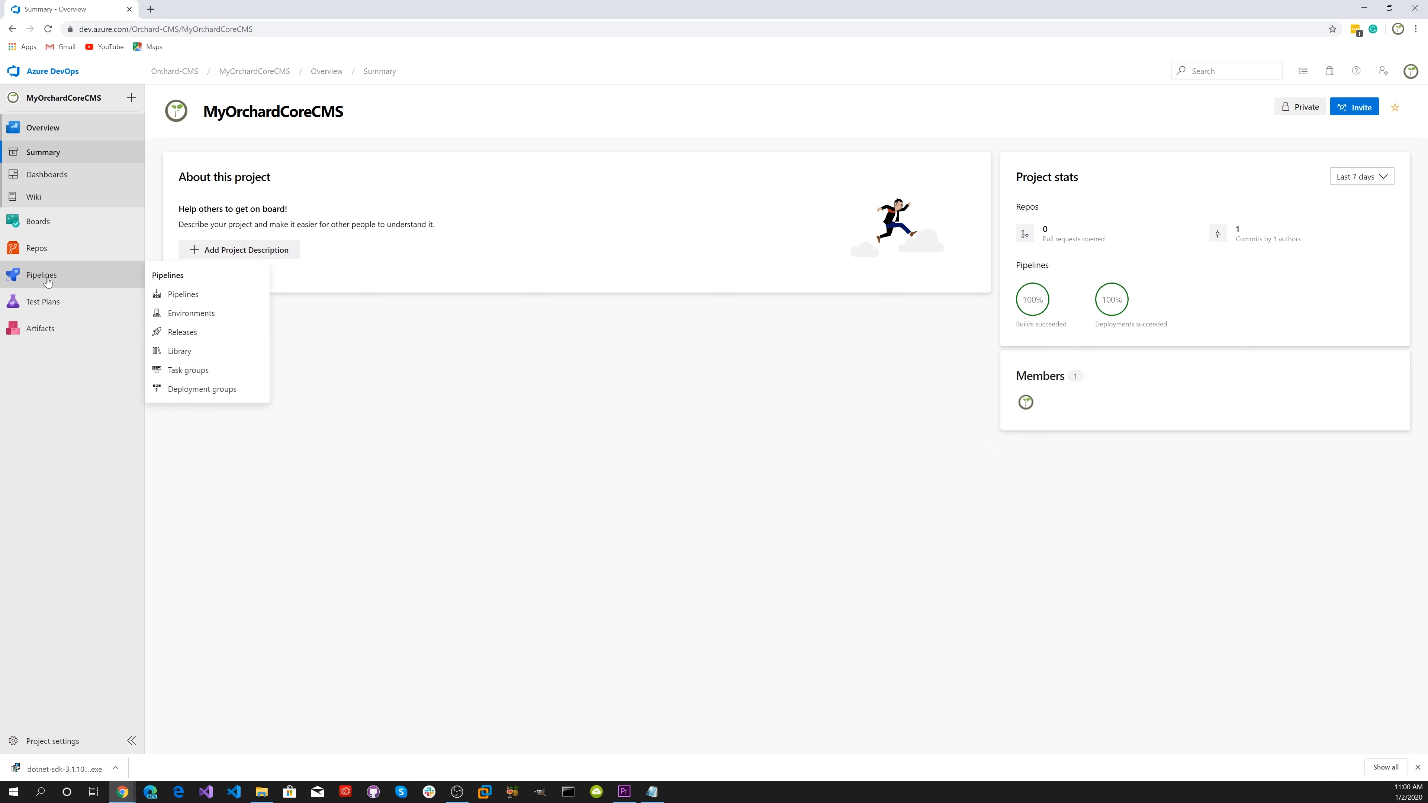The image size is (1428, 803).
Task: Click the member avatar under Members
Action: (x=1026, y=402)
